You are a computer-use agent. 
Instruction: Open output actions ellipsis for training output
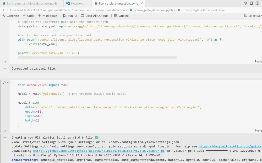[x=5, y=137]
